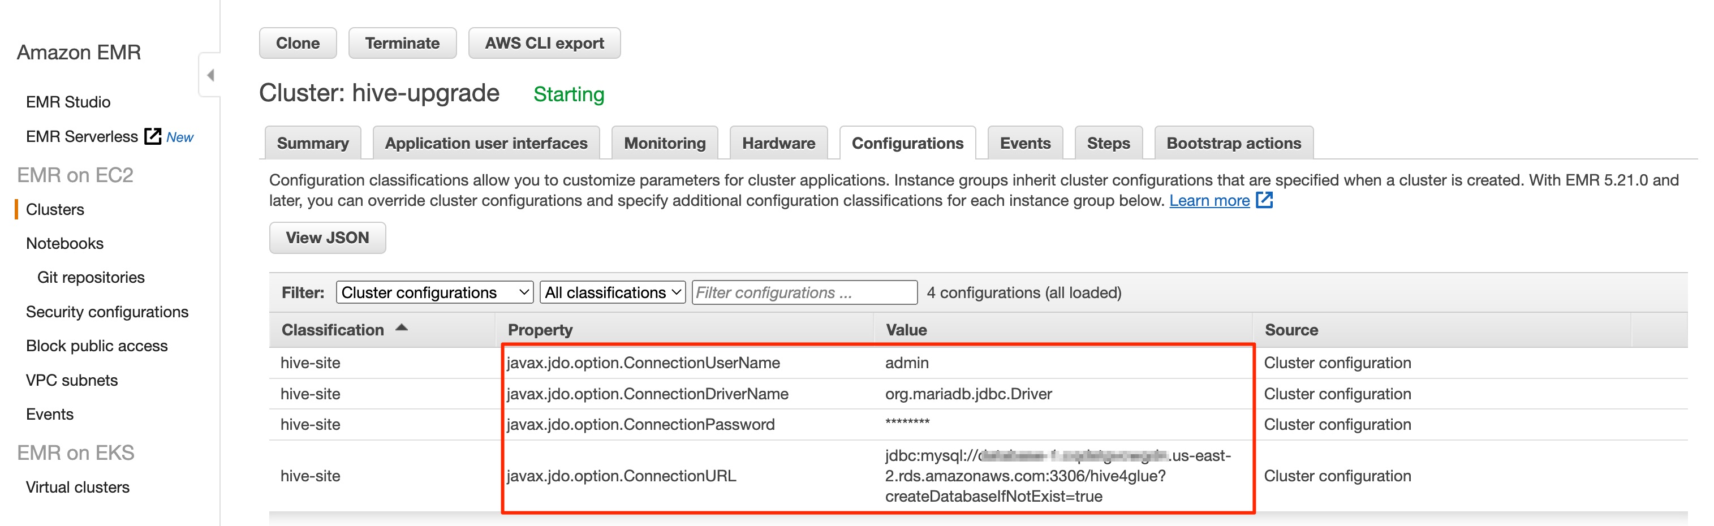Select the javax.jdo.option.ConnectionURL property cell
Screen dimensions: 1714x526
(x=622, y=476)
